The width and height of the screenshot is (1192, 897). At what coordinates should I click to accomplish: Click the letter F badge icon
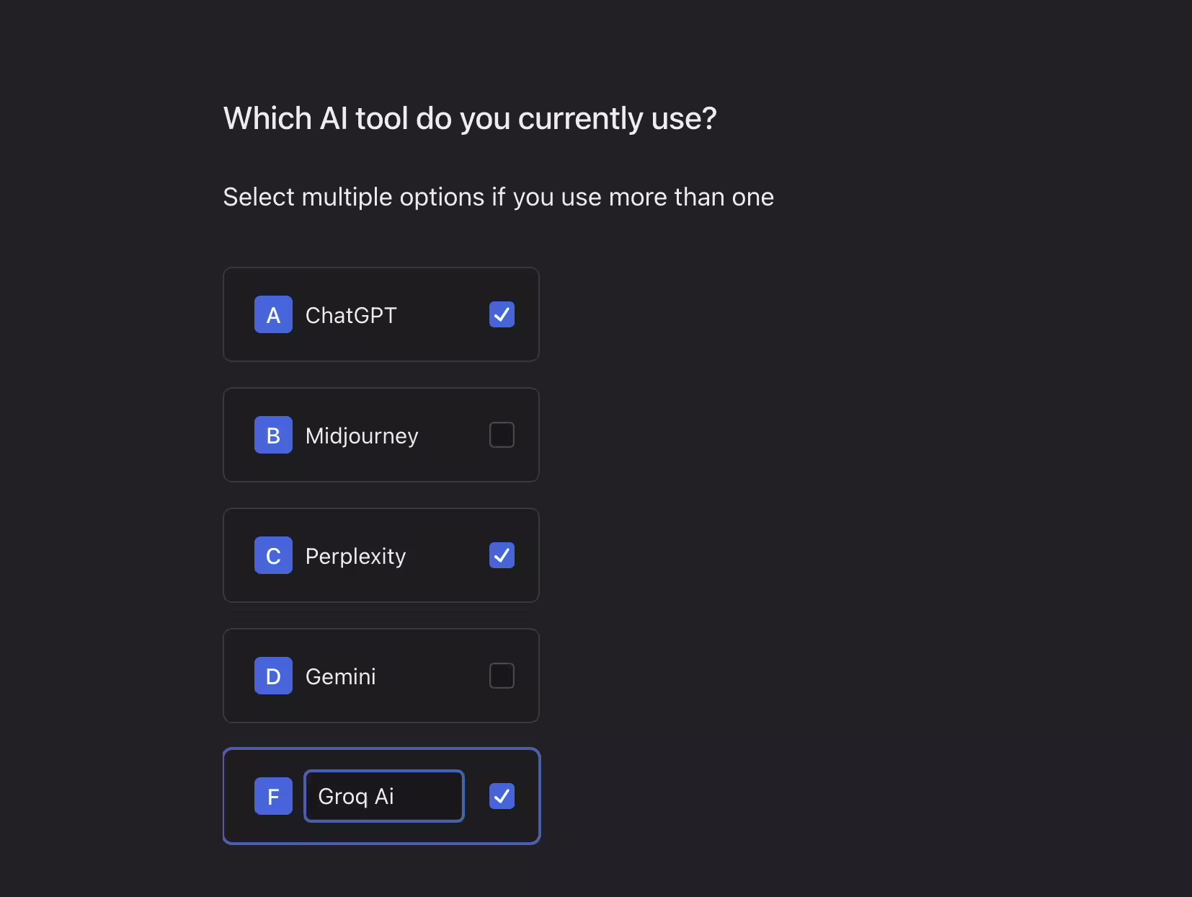[x=273, y=796]
